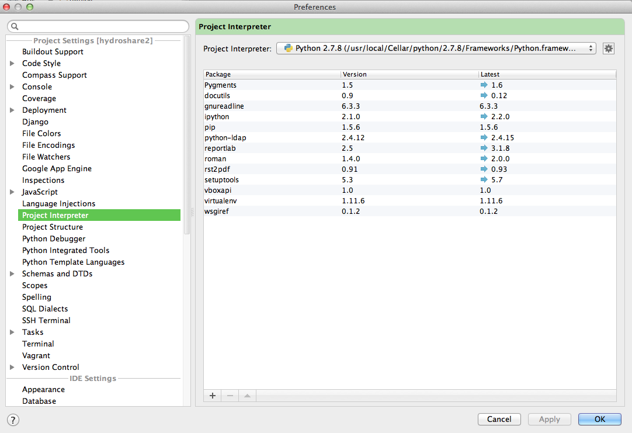Confirm with the OK button
Image resolution: width=632 pixels, height=433 pixels.
click(600, 420)
